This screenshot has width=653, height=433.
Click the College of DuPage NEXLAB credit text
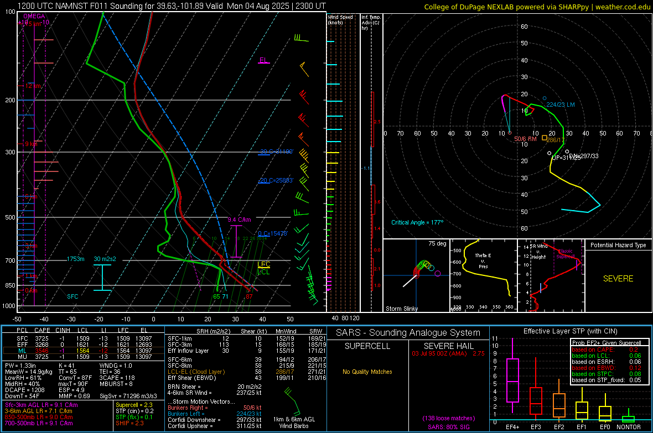(537, 7)
